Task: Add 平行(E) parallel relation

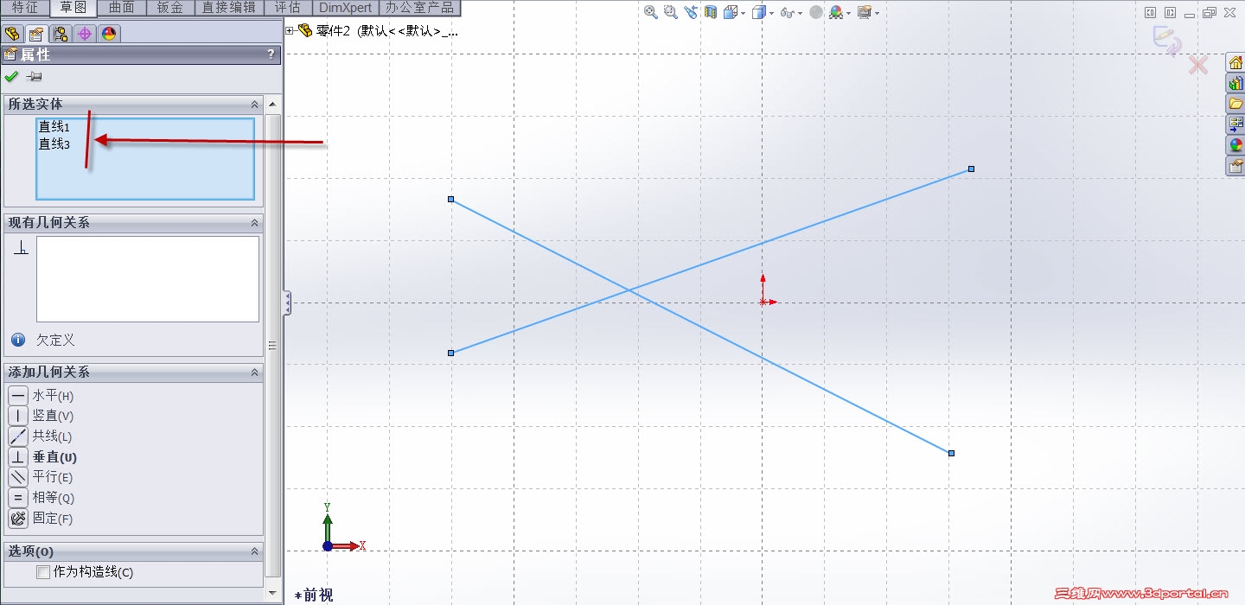Action: coord(41,477)
